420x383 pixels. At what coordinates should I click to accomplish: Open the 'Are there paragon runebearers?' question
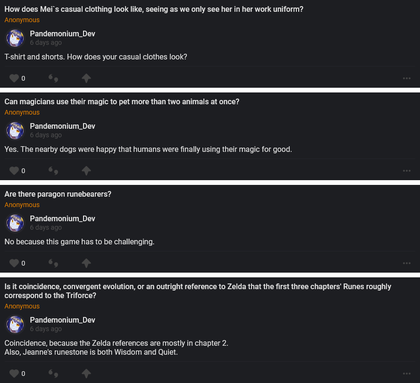click(58, 194)
